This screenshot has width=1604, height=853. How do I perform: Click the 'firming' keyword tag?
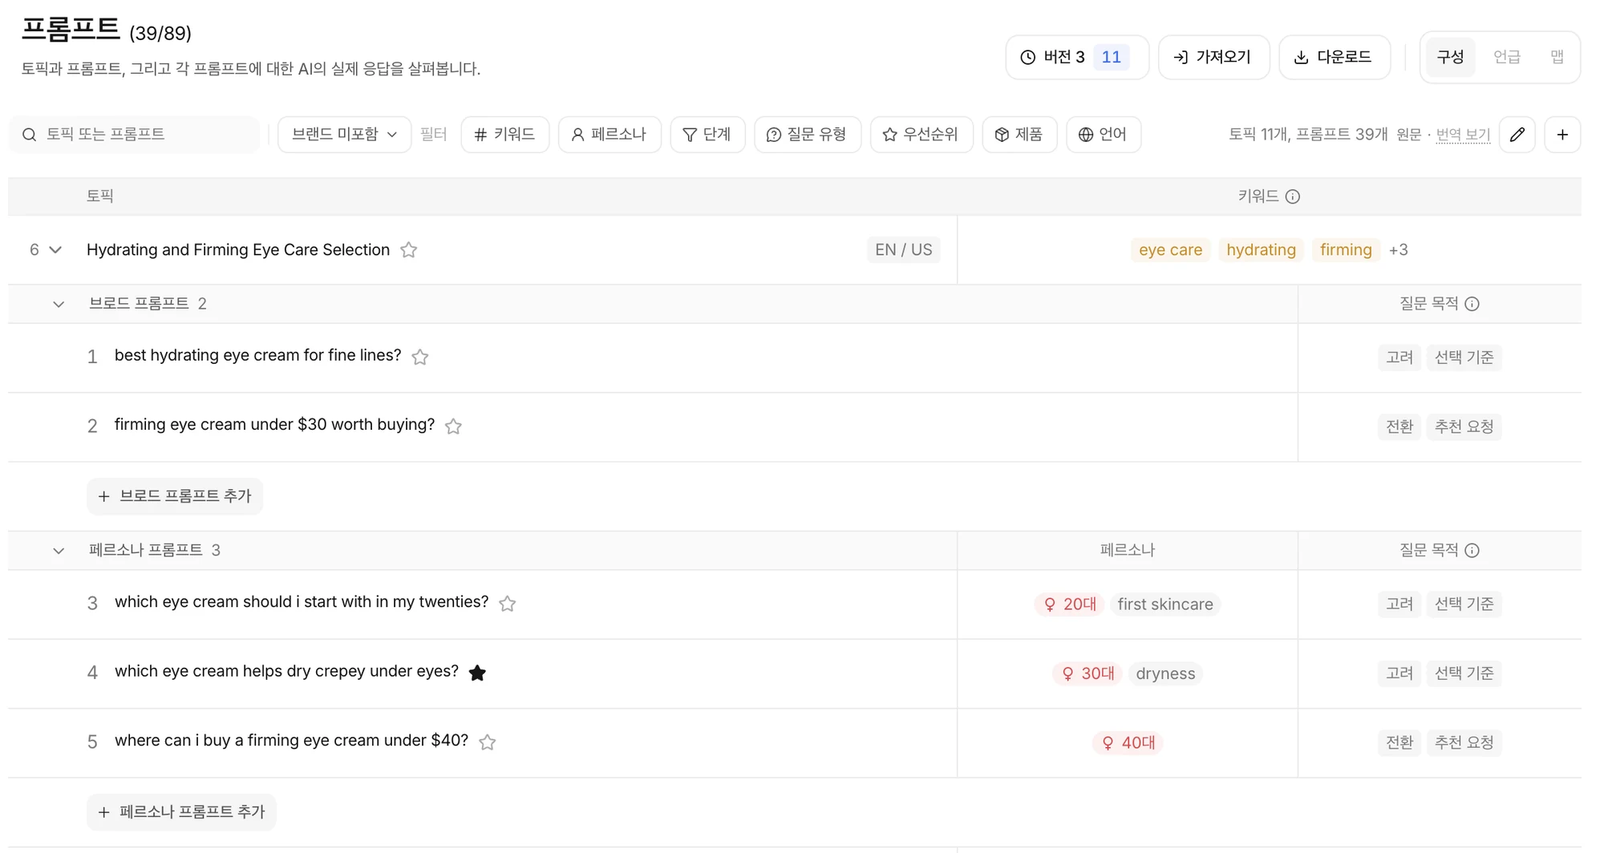click(x=1346, y=250)
